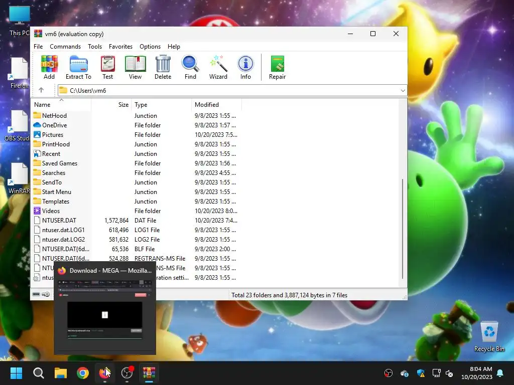Click the Repair toolbar icon
514x385 pixels.
[277, 68]
